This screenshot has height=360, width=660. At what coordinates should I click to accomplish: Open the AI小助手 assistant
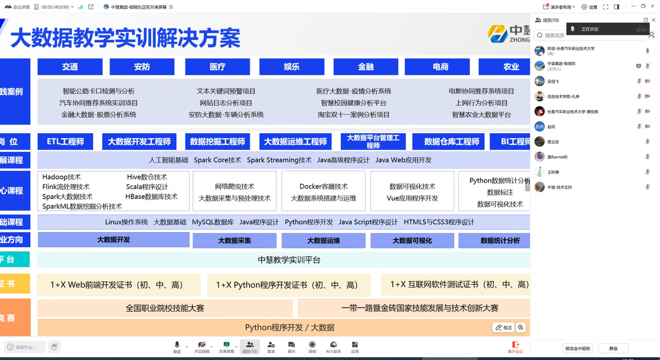coord(333,346)
